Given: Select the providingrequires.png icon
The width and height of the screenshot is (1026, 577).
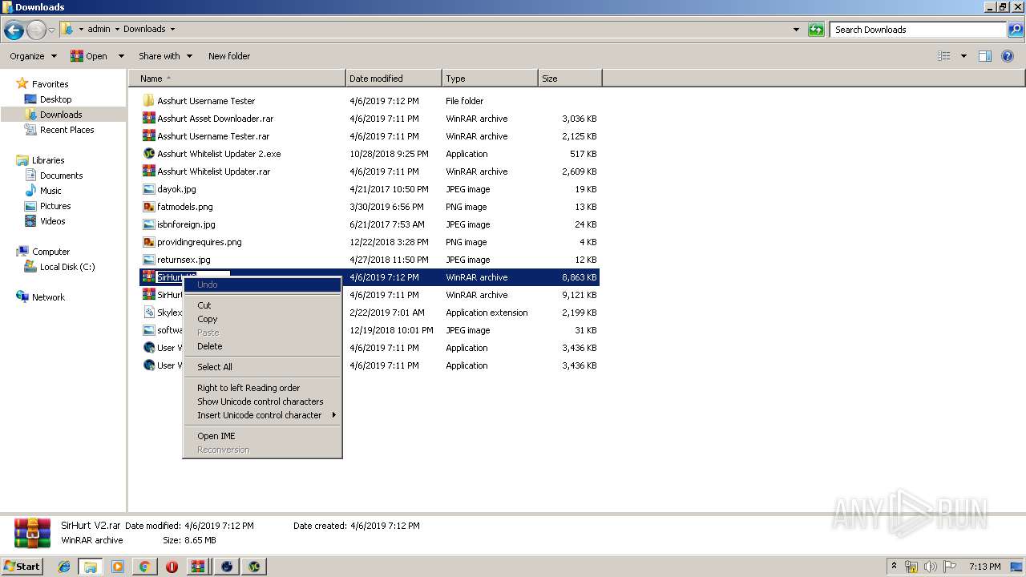Looking at the screenshot, I should (148, 242).
